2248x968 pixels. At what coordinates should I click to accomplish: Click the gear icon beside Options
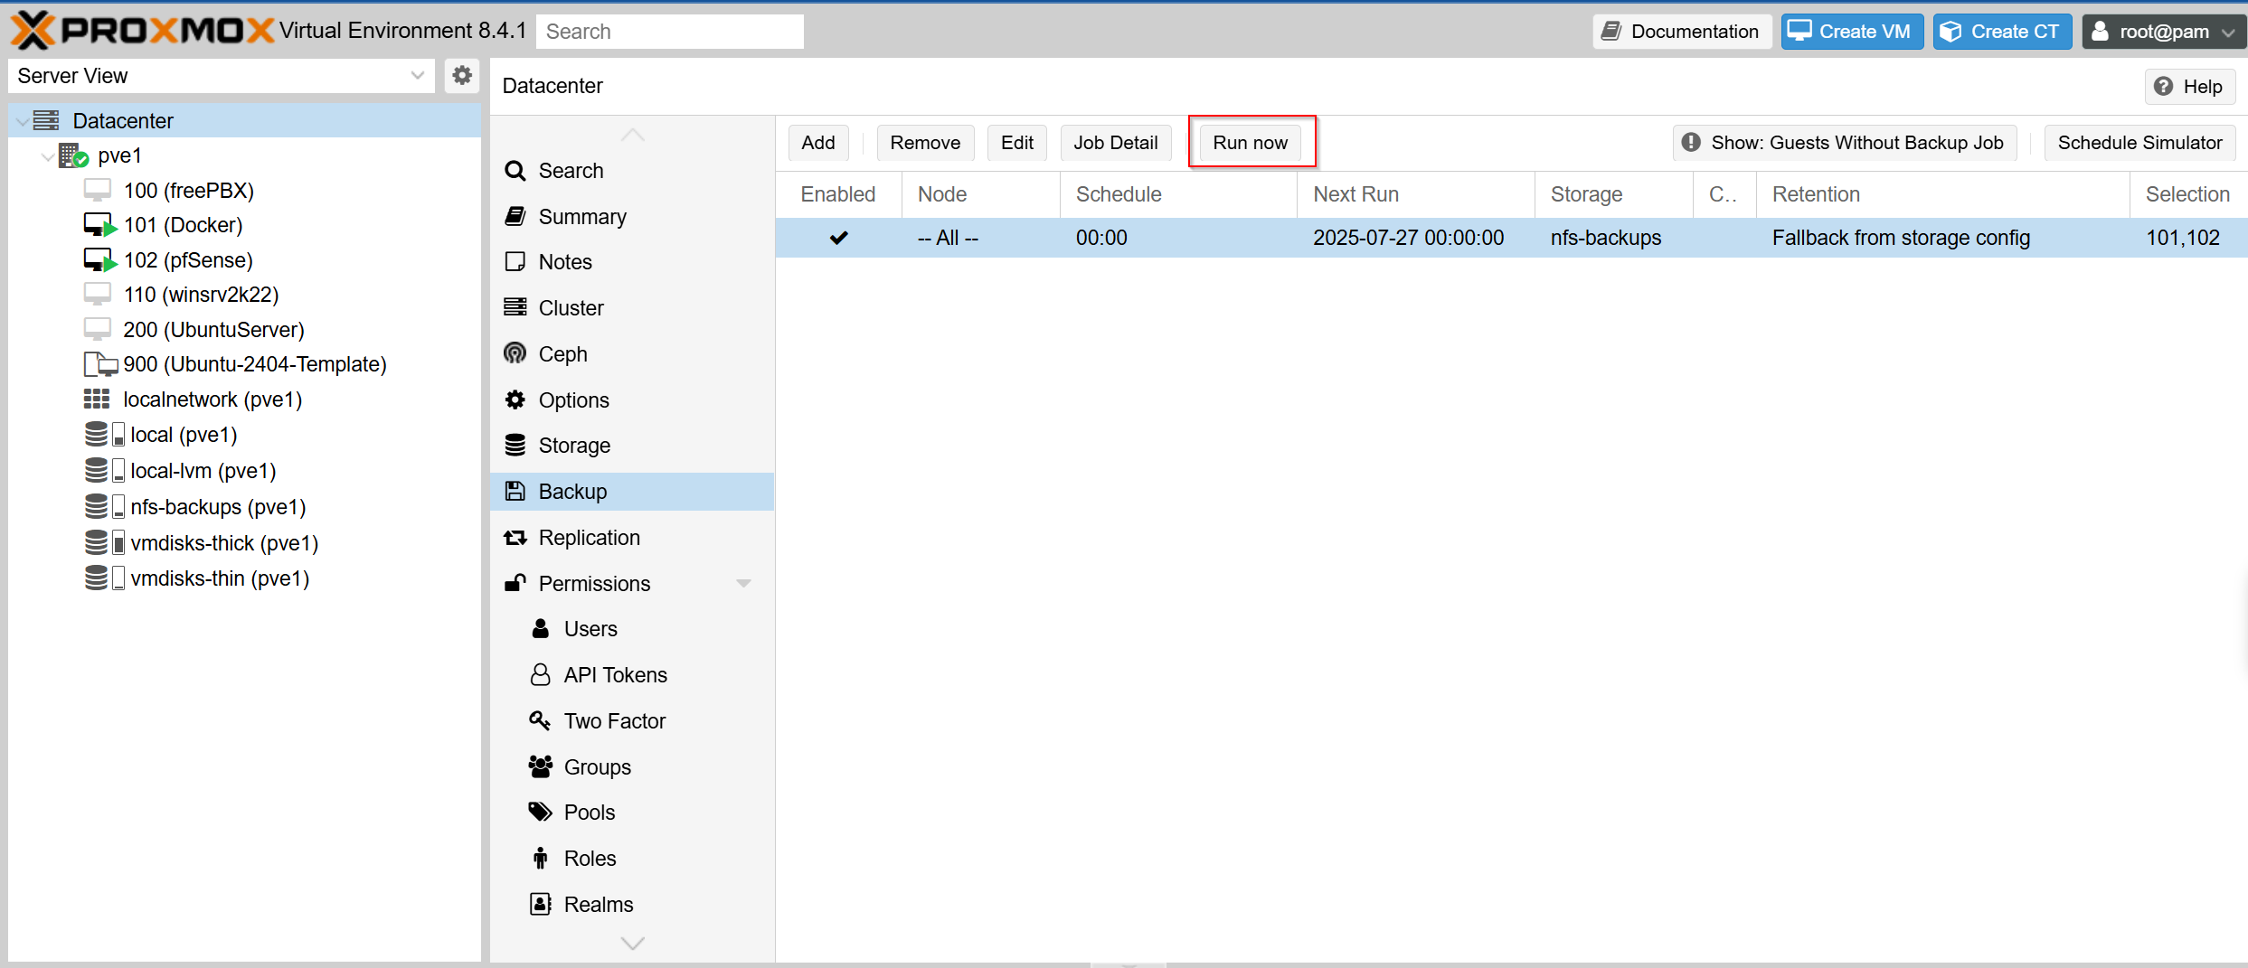pos(515,399)
